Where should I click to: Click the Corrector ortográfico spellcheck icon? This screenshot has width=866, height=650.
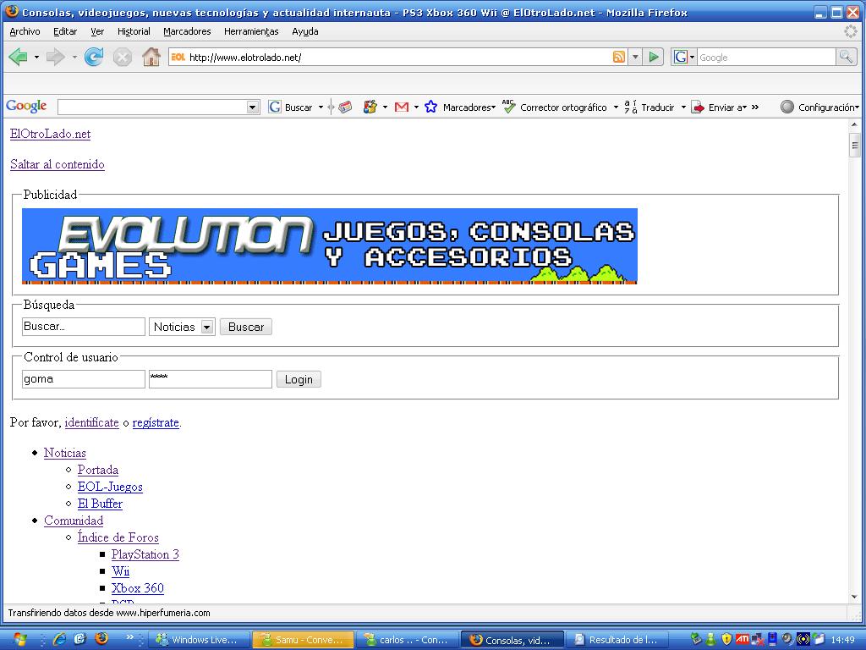pyautogui.click(x=508, y=107)
